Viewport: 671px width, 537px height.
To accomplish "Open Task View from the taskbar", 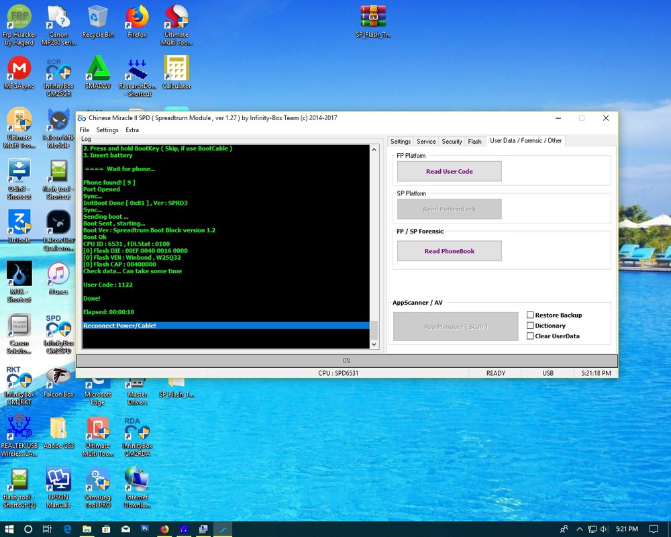I will click(x=47, y=529).
